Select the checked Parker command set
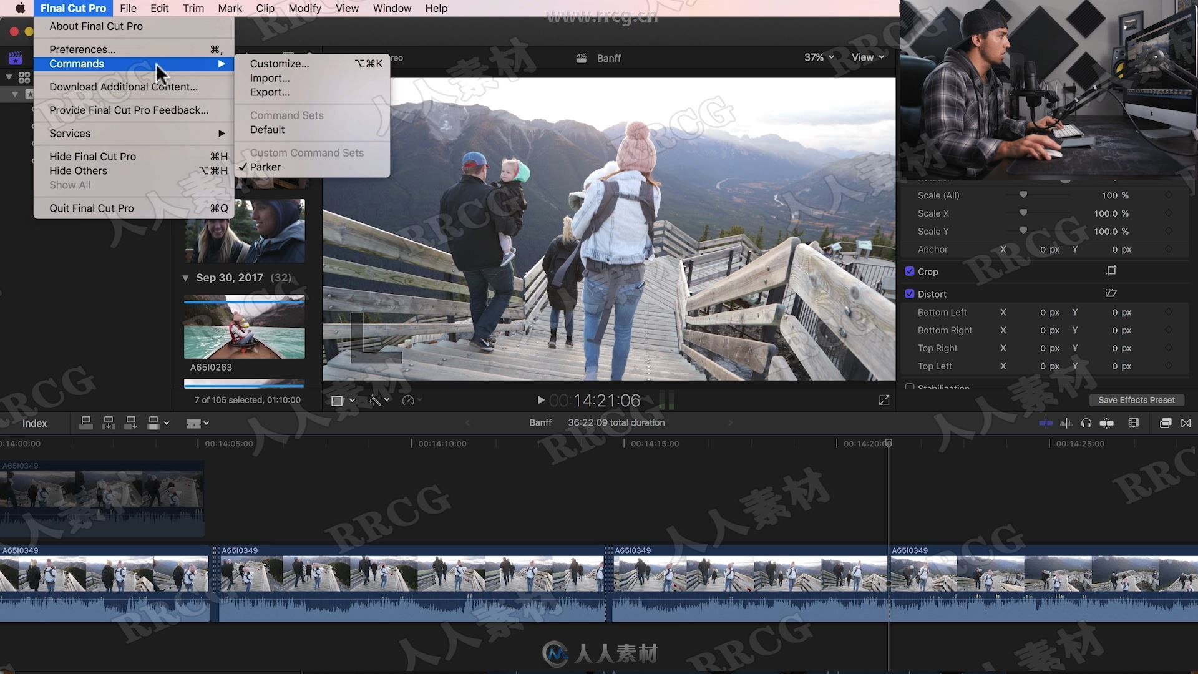Image resolution: width=1198 pixels, height=674 pixels. [x=313, y=167]
